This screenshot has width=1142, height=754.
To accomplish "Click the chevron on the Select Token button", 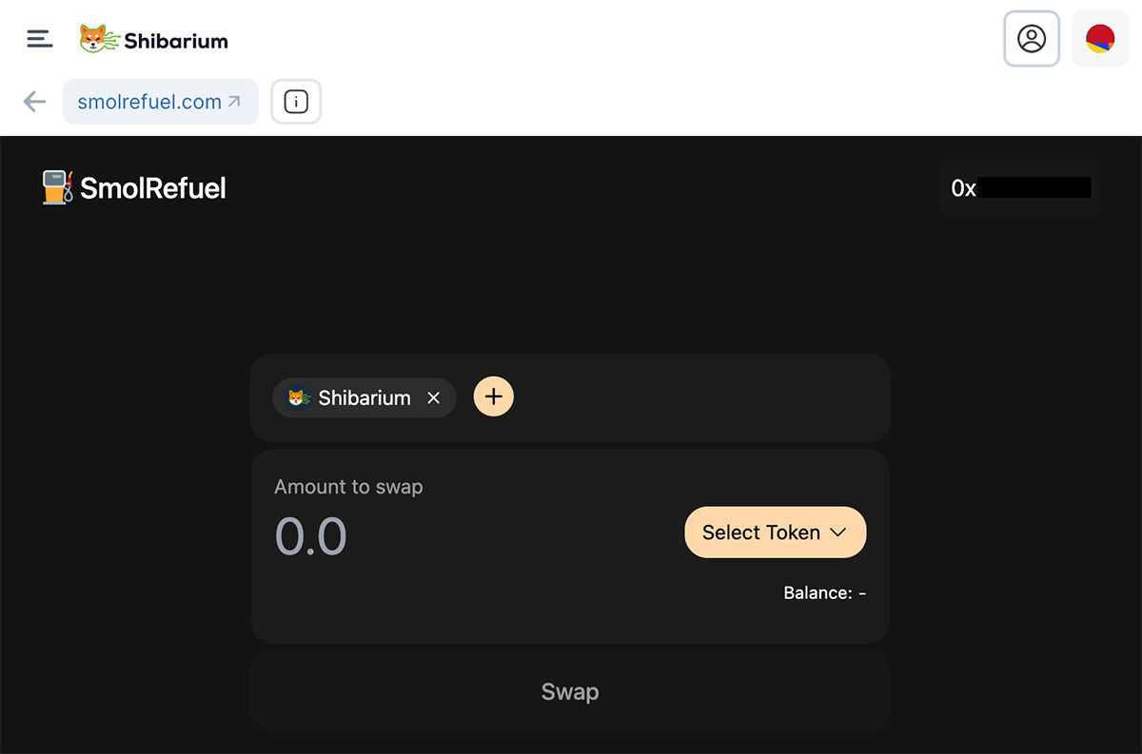I will tap(838, 532).
